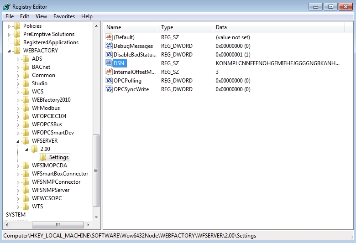
Task: Click the Data column header
Action: click(x=221, y=27)
